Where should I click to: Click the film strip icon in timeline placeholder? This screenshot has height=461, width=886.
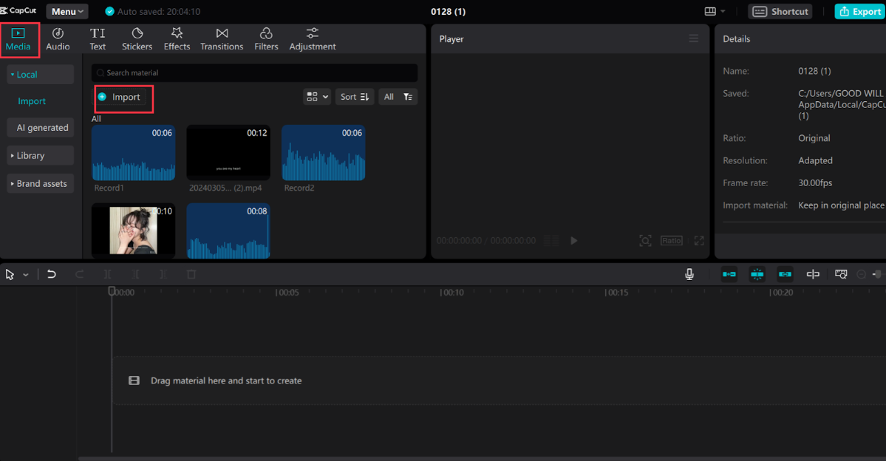click(134, 380)
